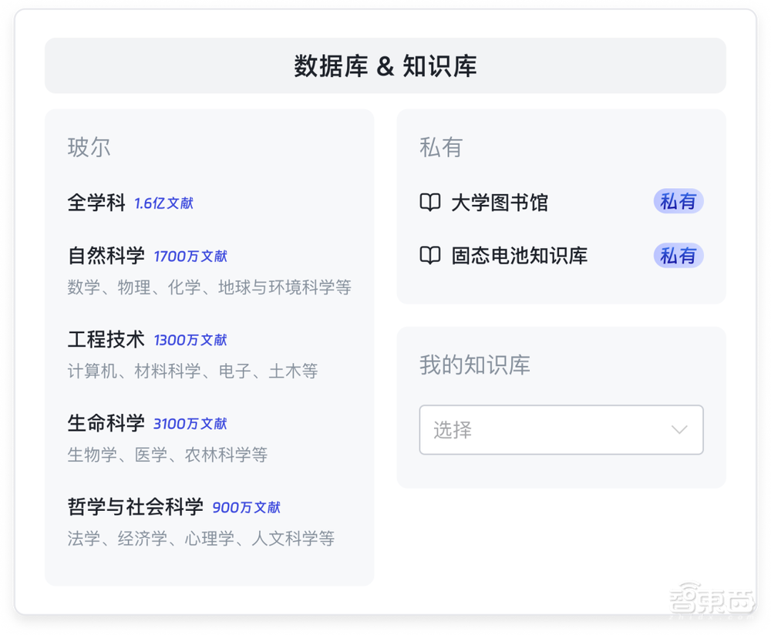The image size is (771, 635).
Task: Click the 1700万文献 count beside 自然科学
Action: 191,256
